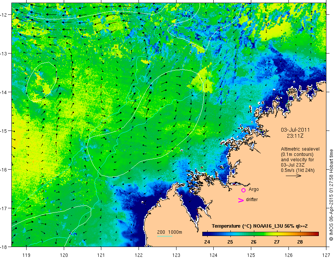Viewport: 334px width, 258px height.
Task: Click latitude axis label -15
Action: coord(4,131)
